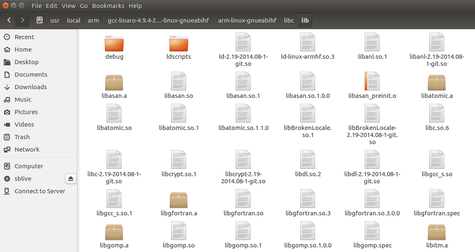475x252 pixels.
Task: Navigate to arm in the path bar
Action: pos(93,20)
